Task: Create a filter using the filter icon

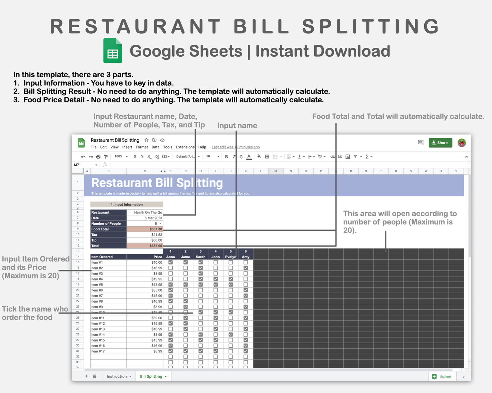Action: (x=355, y=157)
